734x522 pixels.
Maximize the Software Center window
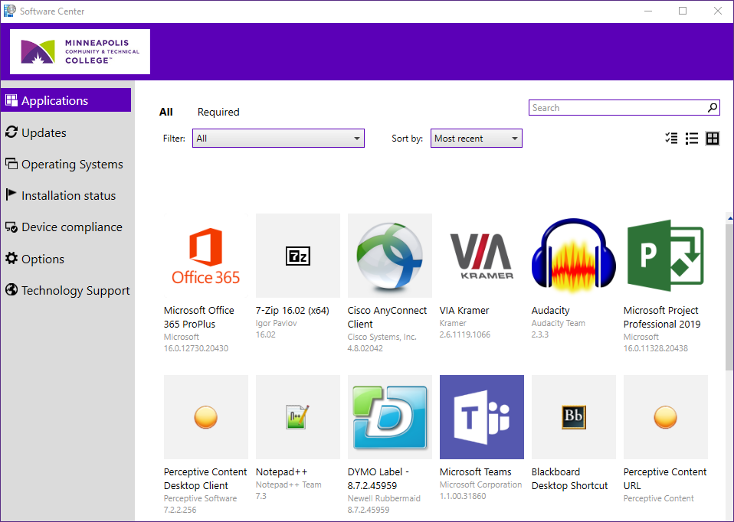[x=683, y=11]
